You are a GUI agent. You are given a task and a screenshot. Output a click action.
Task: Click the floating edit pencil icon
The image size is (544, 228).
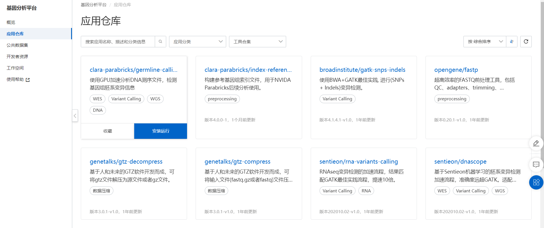(536, 143)
